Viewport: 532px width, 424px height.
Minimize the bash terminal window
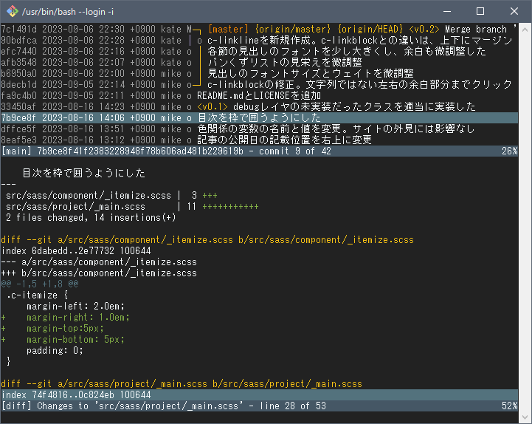[x=446, y=11]
